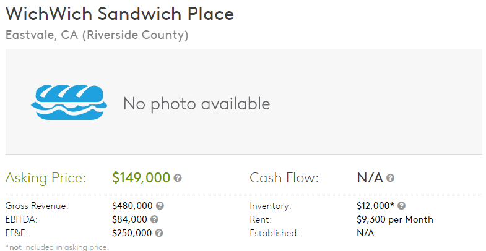
Task: Click the $12,000* inventory value
Action: click(x=375, y=206)
